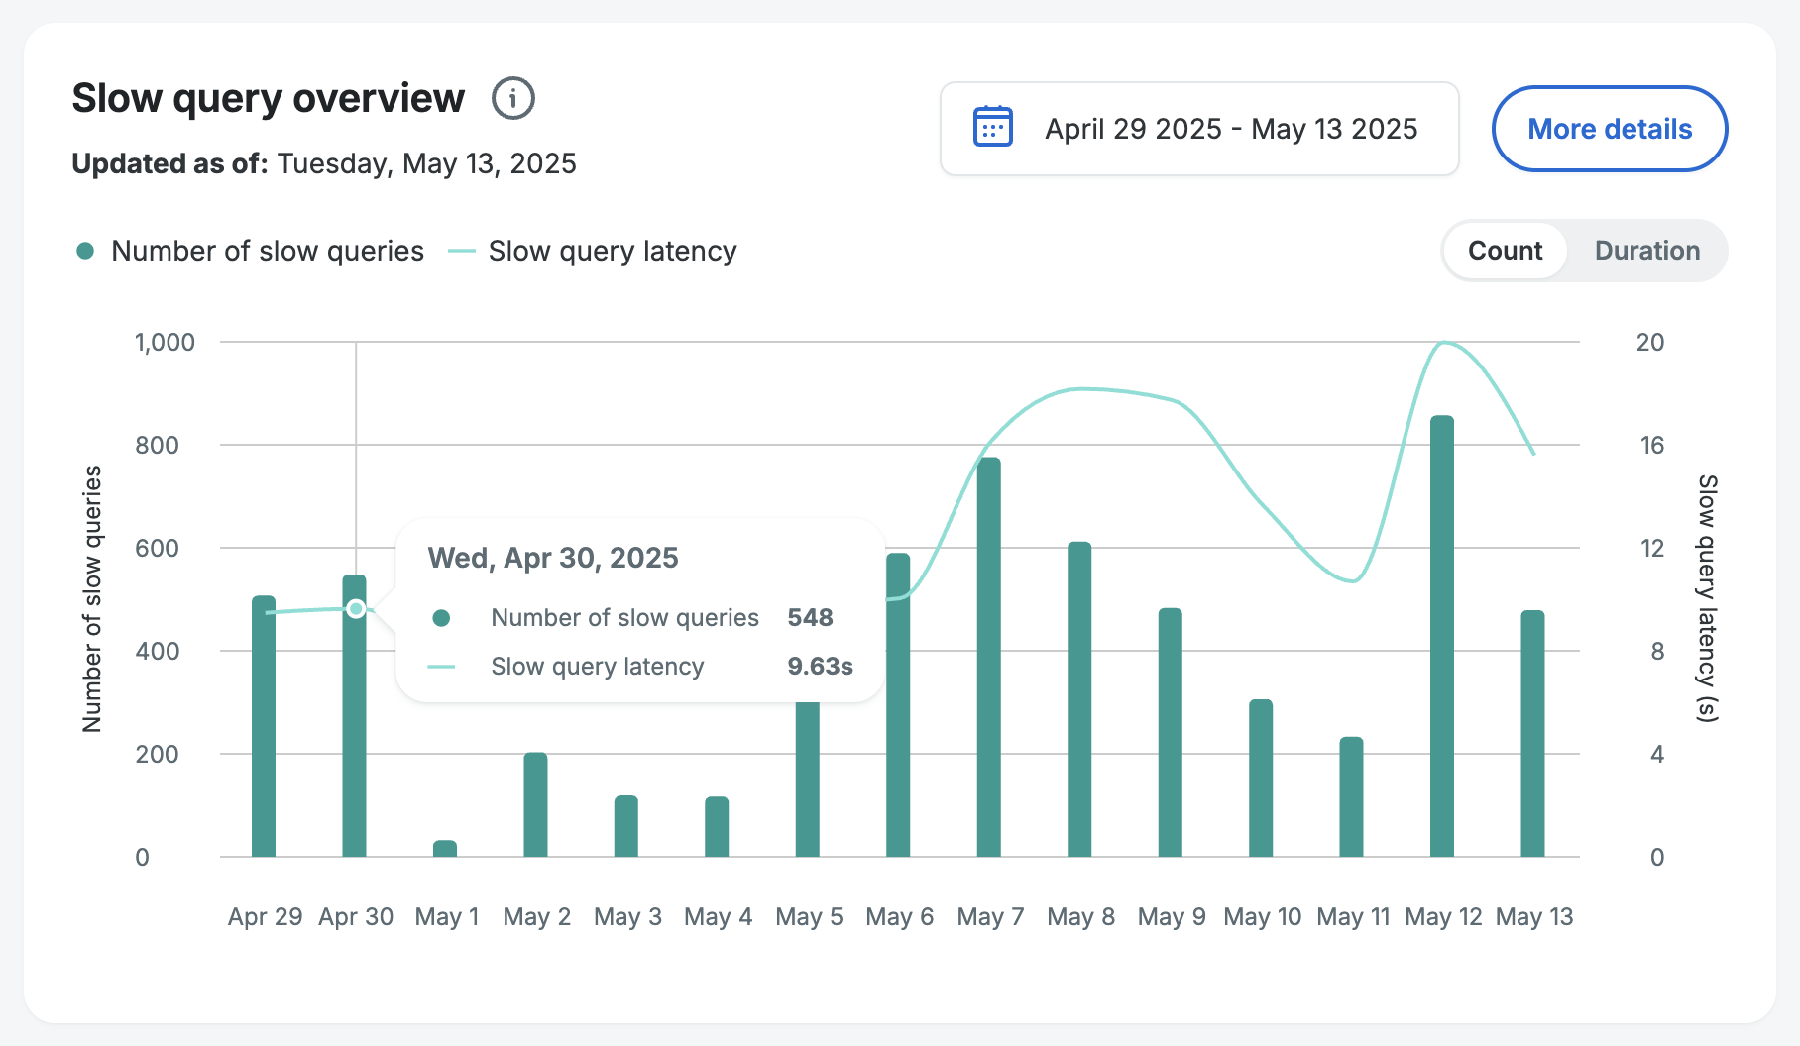Select the May 10 bar

tap(1261, 778)
